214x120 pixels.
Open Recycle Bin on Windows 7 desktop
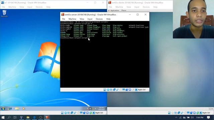(x=4, y=13)
